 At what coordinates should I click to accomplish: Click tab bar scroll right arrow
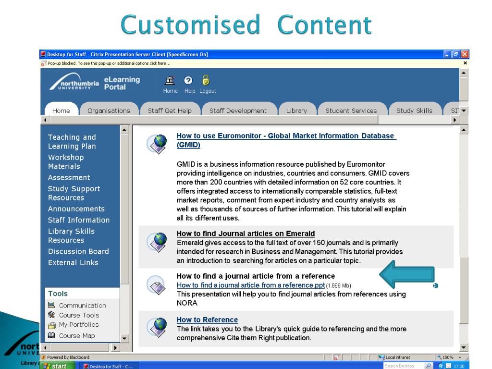pos(455,120)
